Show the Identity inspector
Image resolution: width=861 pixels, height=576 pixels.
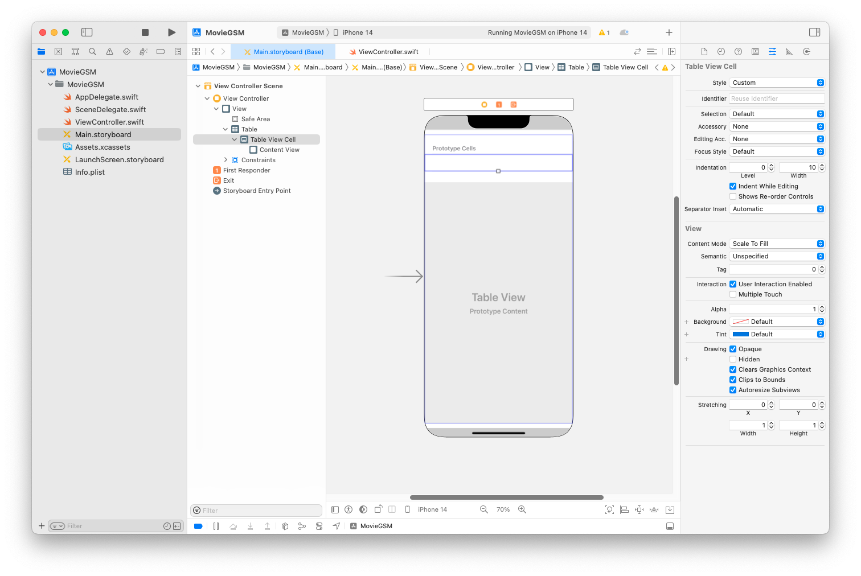pyautogui.click(x=755, y=52)
